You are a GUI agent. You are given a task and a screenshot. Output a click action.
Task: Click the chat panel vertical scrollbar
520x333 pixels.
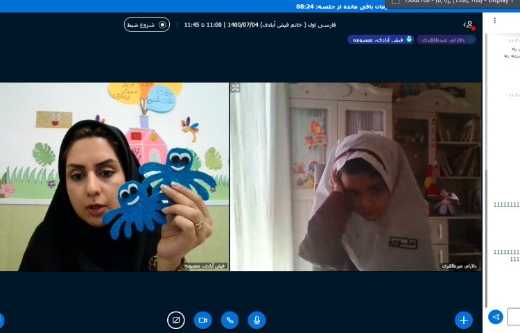coord(485,173)
